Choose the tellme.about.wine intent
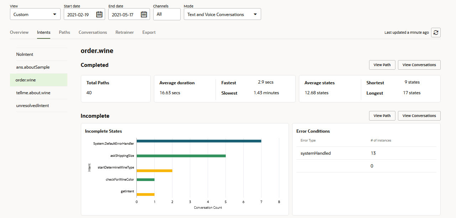Screen dimensions: 456x218 coord(33,93)
